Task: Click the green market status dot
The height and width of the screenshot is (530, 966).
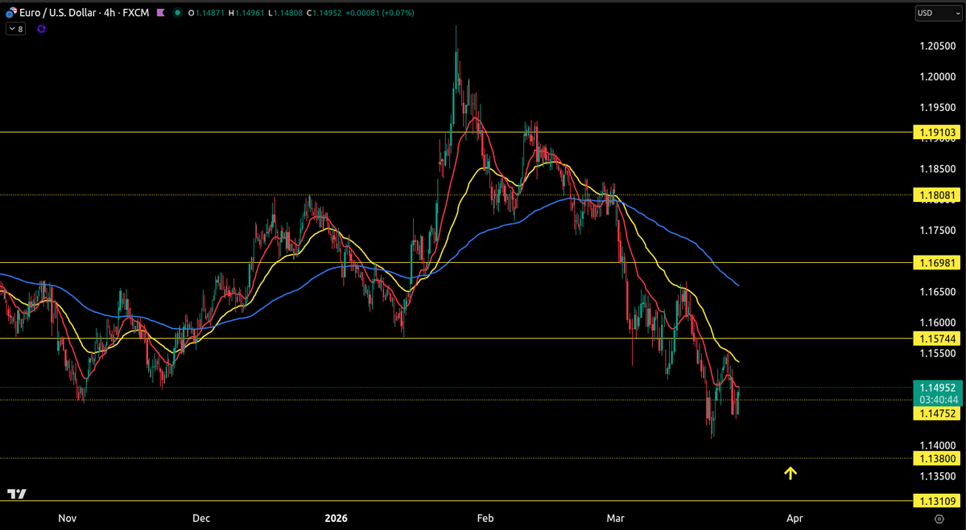Action: (179, 13)
